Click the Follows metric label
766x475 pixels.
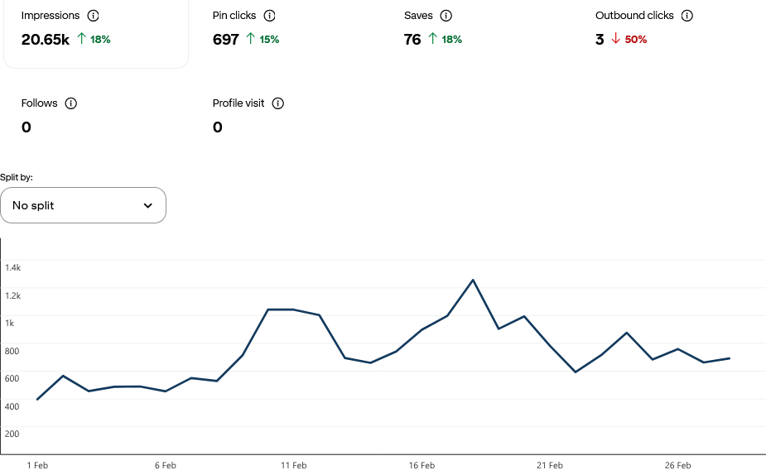[40, 103]
